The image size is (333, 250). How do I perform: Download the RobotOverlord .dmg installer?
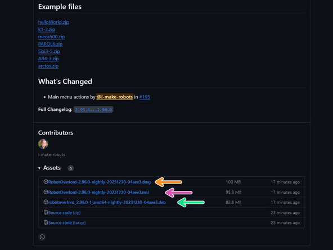pos(100,182)
